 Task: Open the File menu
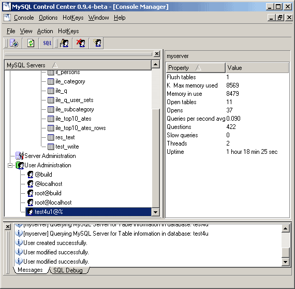click(11, 31)
